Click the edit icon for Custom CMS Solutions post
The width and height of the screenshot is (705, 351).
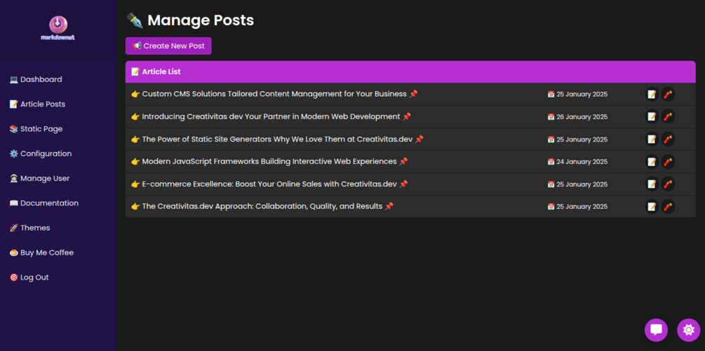click(652, 95)
